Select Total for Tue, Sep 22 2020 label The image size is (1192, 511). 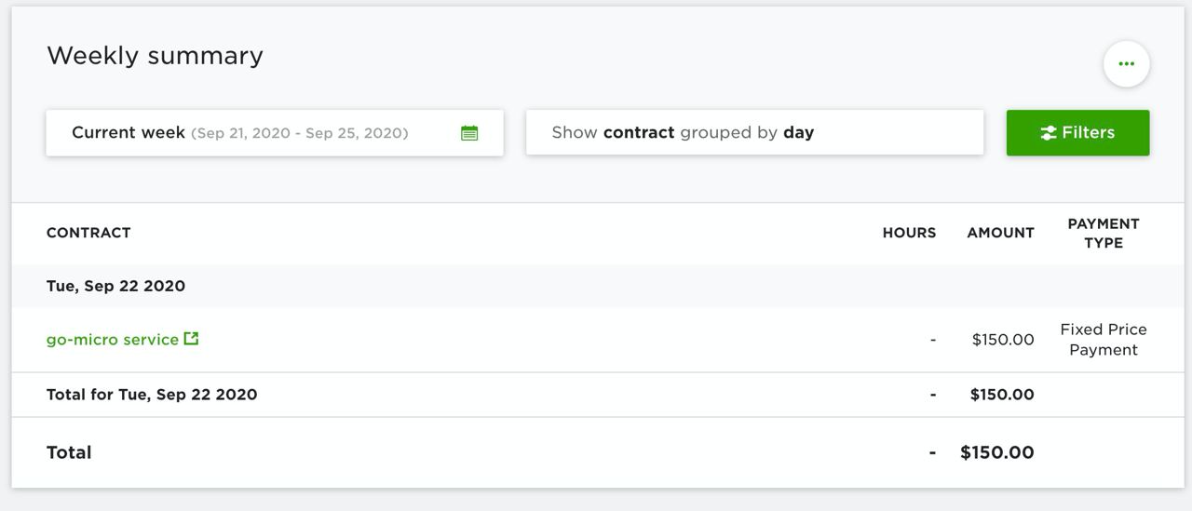[x=152, y=395]
